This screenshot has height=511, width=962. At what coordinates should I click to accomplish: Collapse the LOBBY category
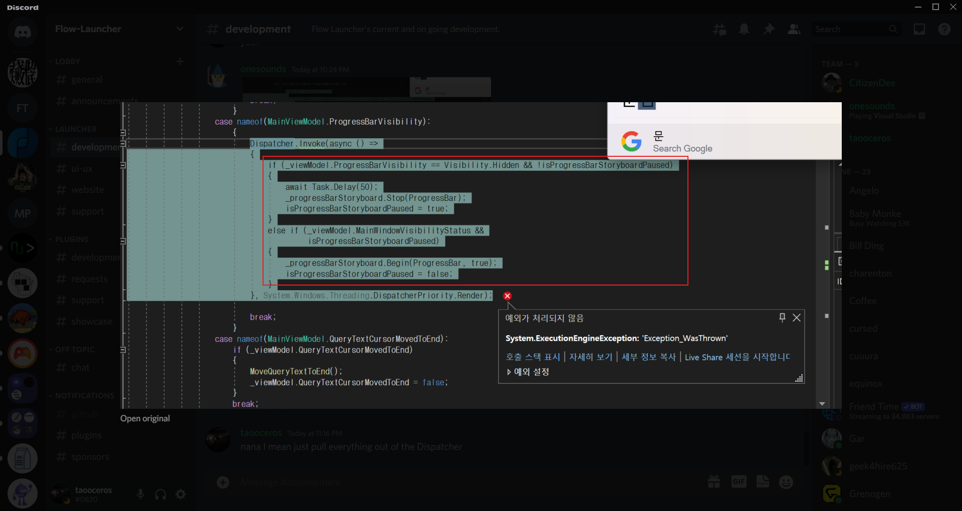67,62
